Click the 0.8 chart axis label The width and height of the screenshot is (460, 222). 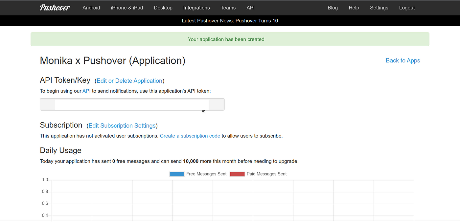point(45,192)
